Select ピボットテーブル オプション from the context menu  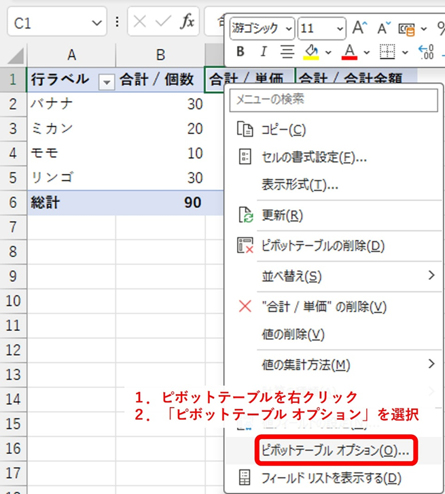pos(335,451)
